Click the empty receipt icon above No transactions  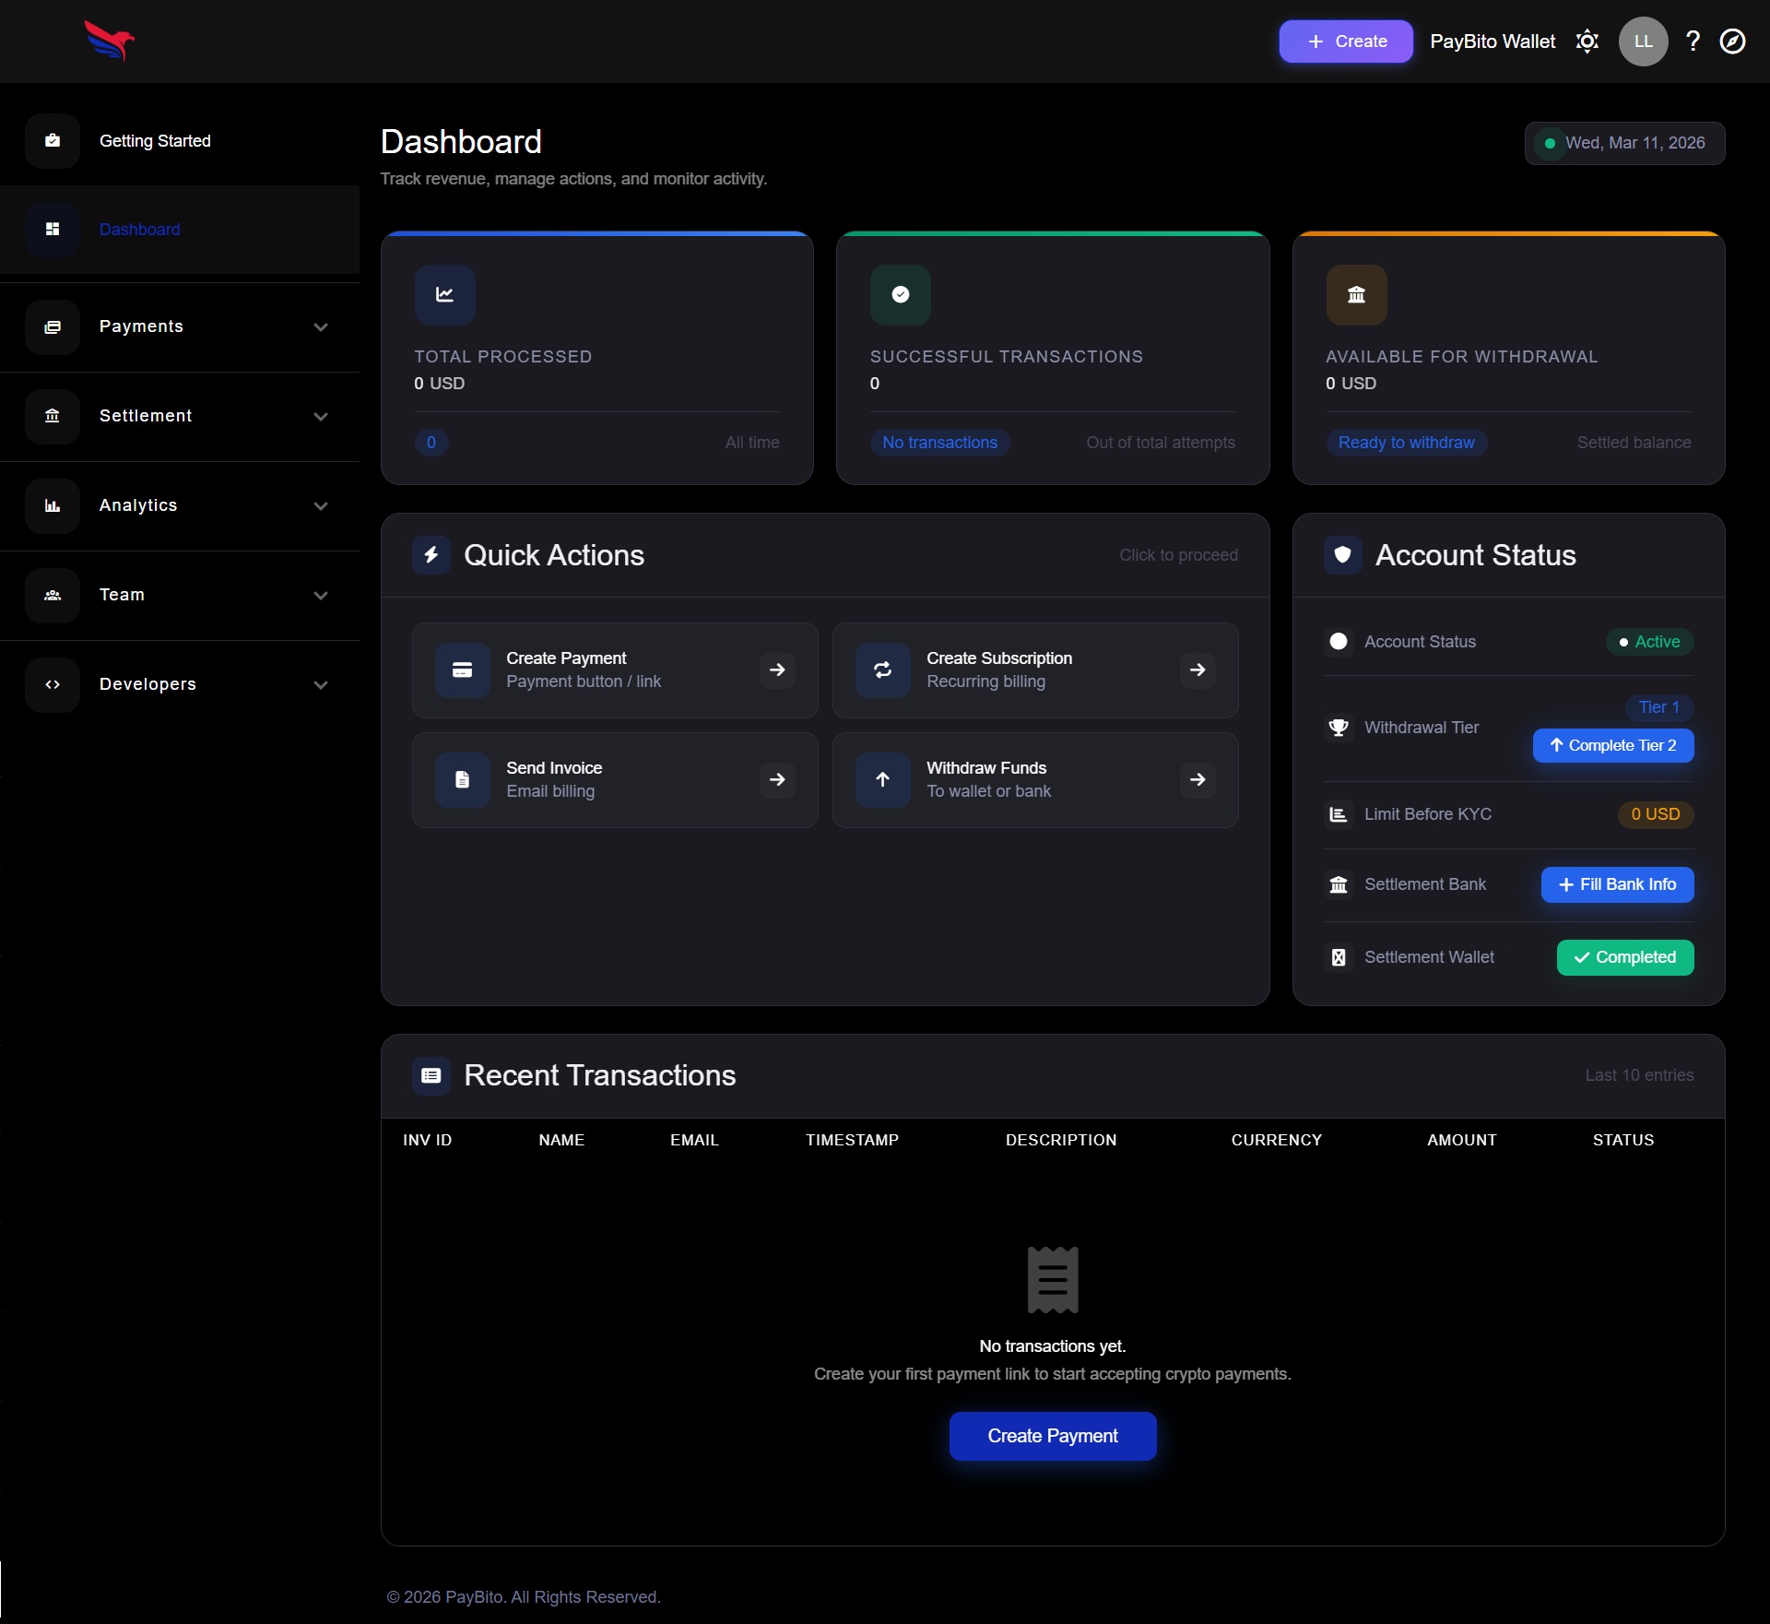[x=1053, y=1280]
